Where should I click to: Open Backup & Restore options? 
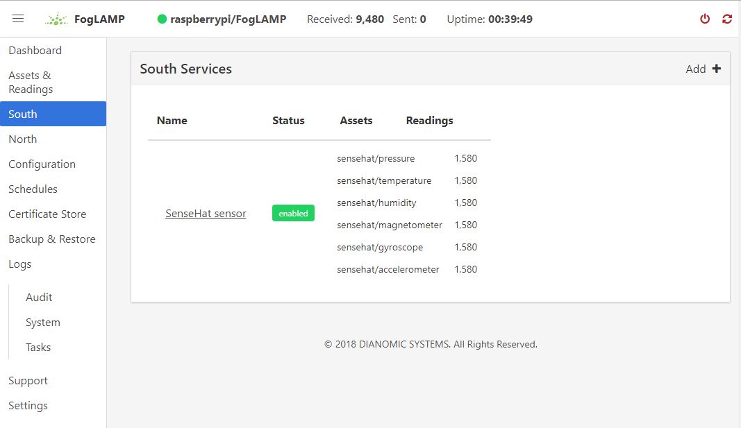pyautogui.click(x=52, y=239)
